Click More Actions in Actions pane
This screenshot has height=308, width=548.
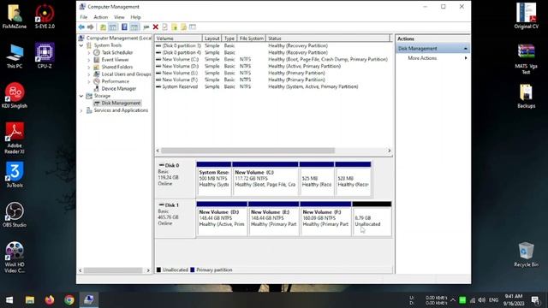pos(422,58)
